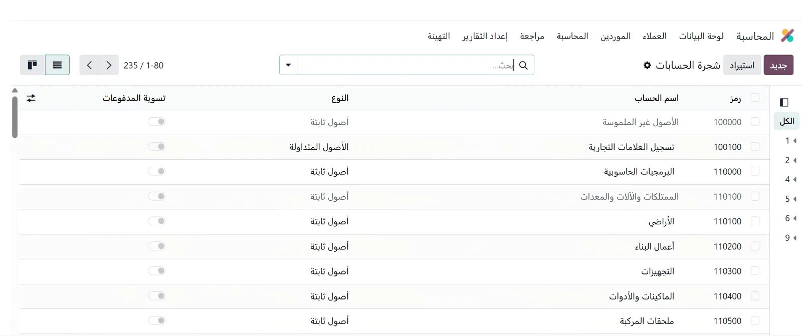Select the row with code 110500
This screenshot has width=802, height=336.
[755, 320]
